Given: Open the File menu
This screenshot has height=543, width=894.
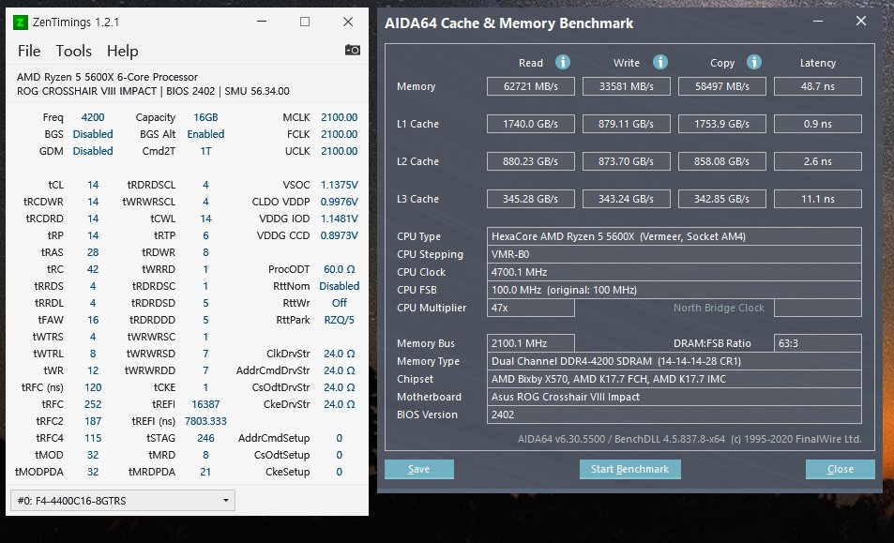Looking at the screenshot, I should tap(29, 51).
